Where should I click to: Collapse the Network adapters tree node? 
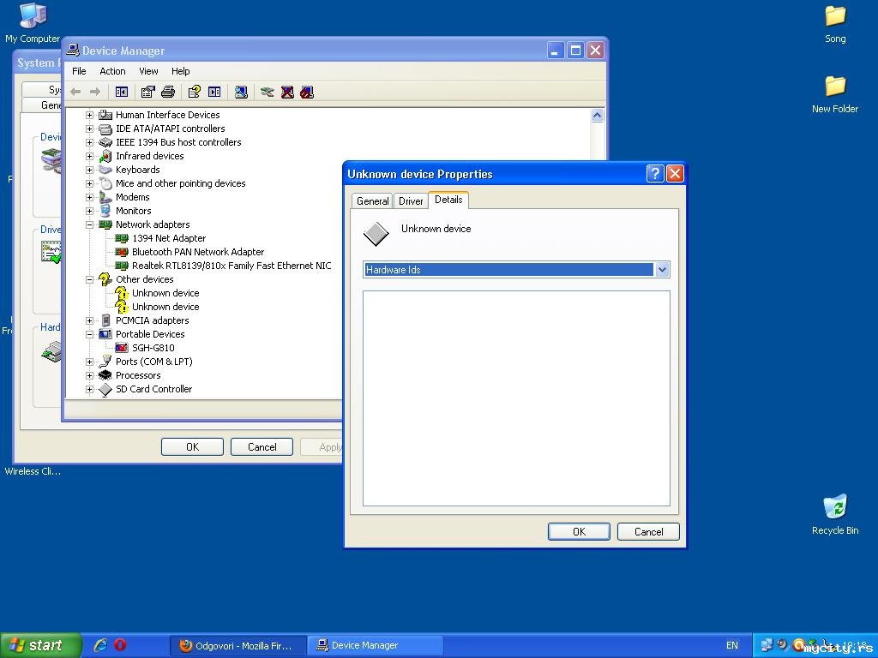click(89, 224)
